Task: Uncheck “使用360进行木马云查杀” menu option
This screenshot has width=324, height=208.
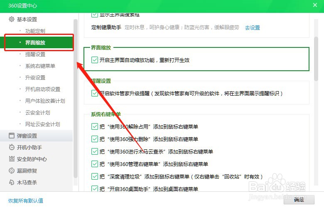Action: [x=94, y=151]
